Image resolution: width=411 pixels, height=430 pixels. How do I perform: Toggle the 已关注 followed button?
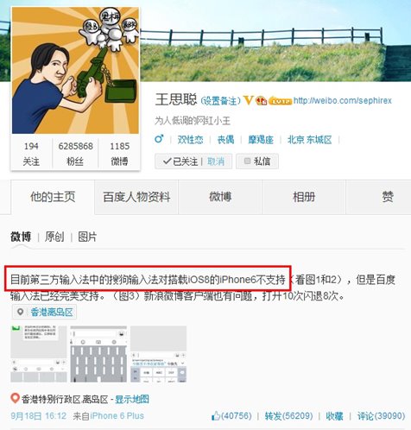point(180,161)
